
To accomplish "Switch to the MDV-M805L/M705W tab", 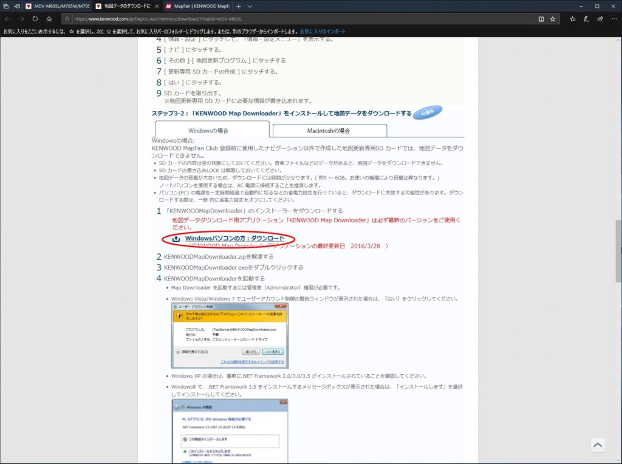I will pyautogui.click(x=58, y=6).
